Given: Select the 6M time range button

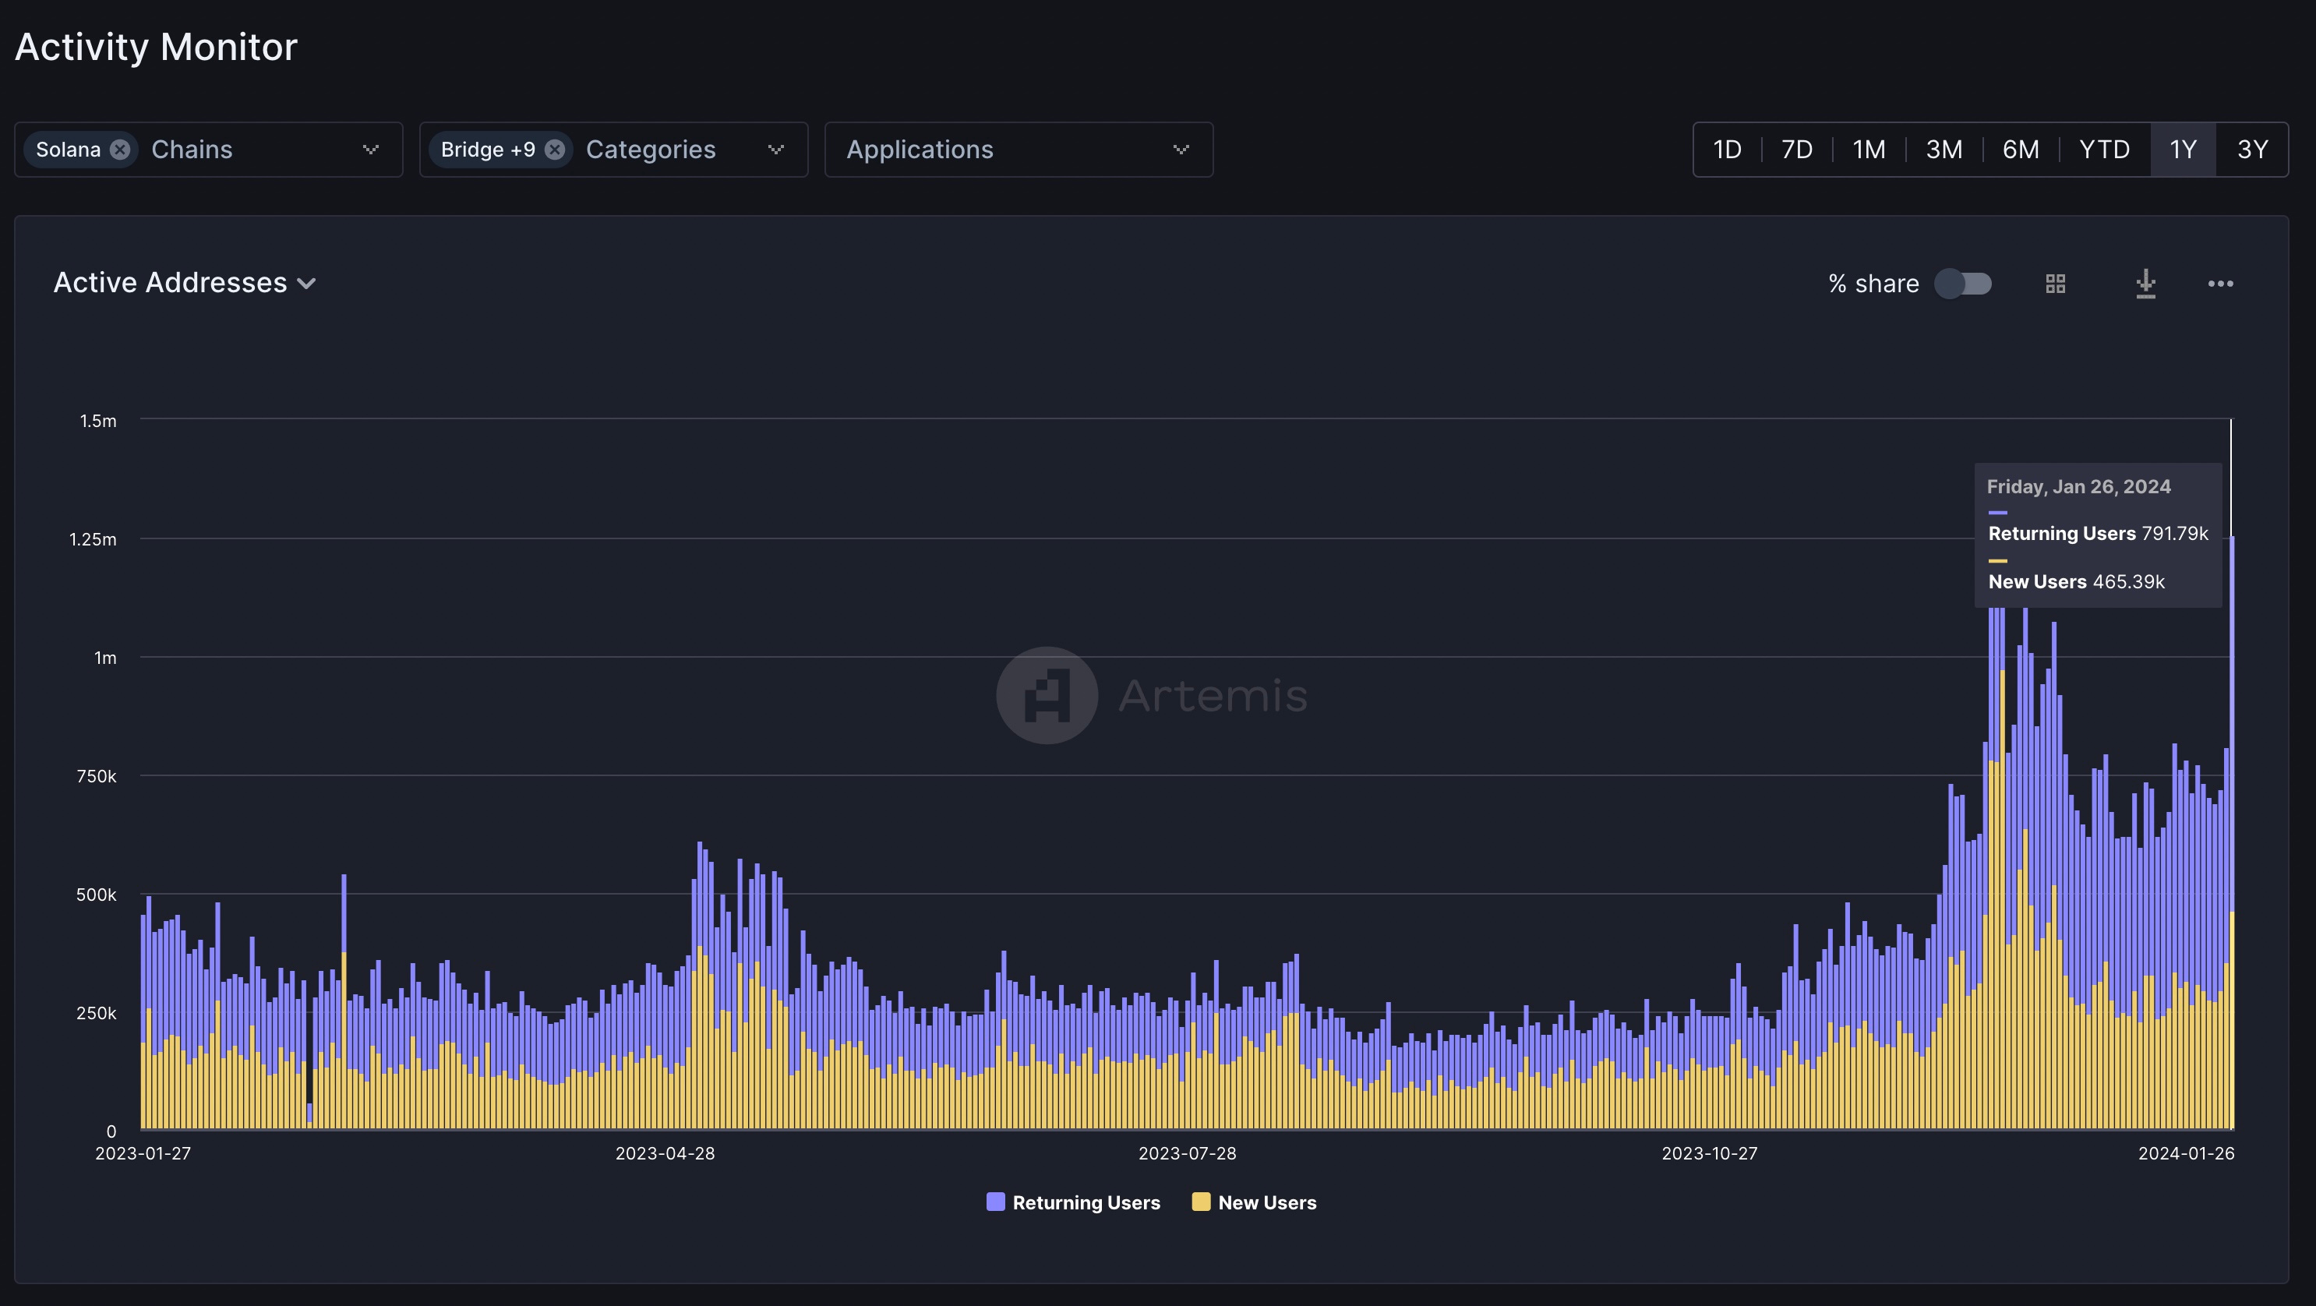Looking at the screenshot, I should (x=2020, y=149).
